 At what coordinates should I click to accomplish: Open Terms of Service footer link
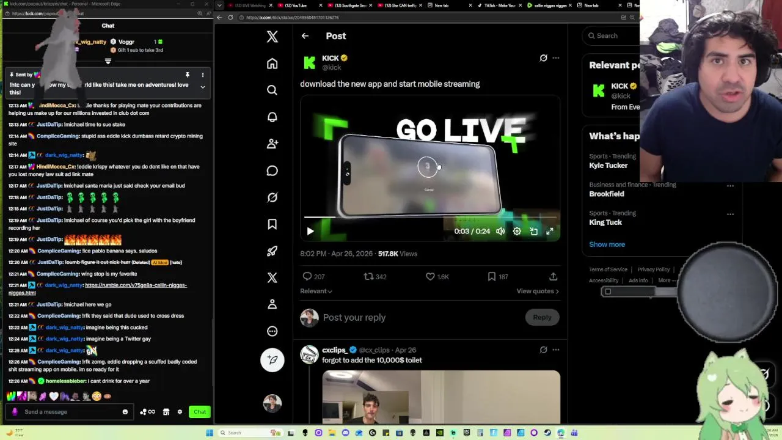[x=608, y=269]
